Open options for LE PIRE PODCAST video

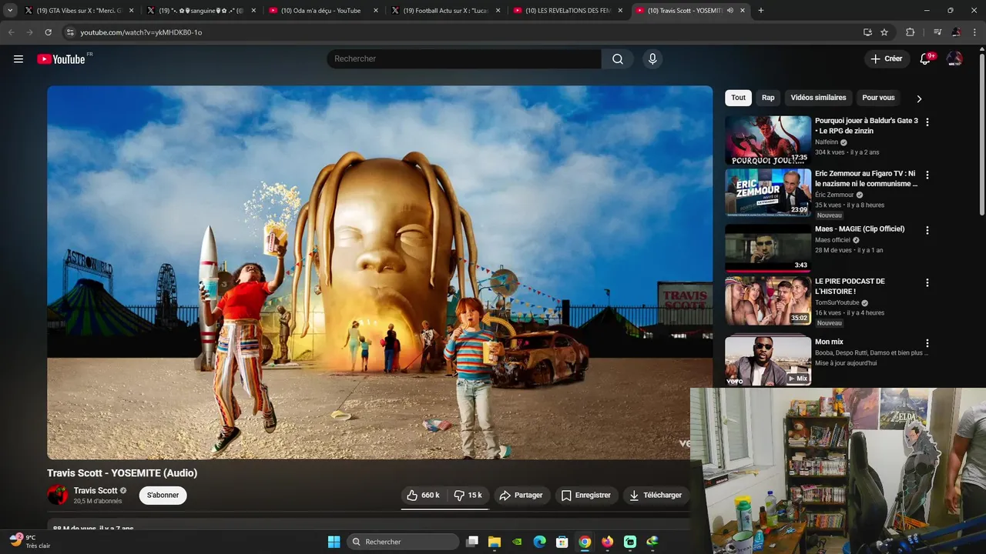(927, 282)
